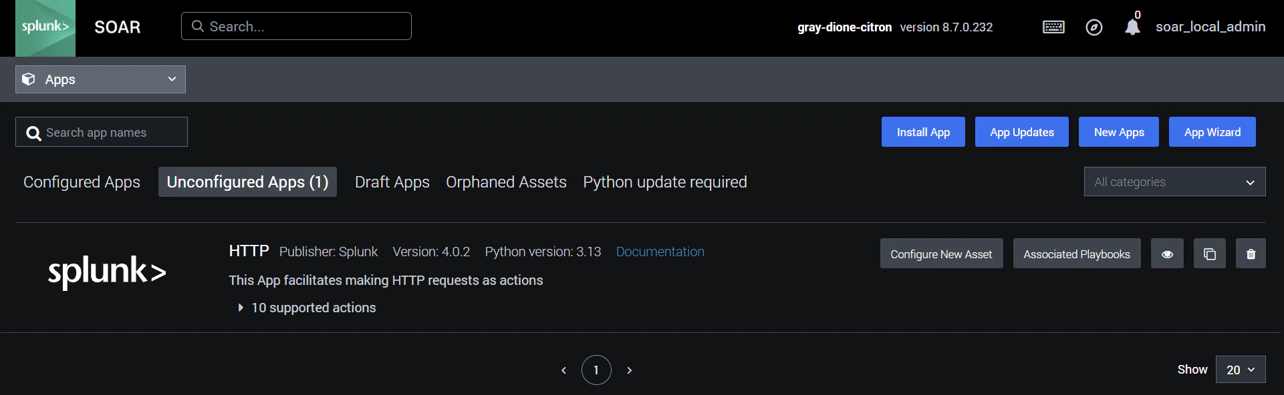Focus the global Search field
This screenshot has width=1284, height=395.
(296, 26)
